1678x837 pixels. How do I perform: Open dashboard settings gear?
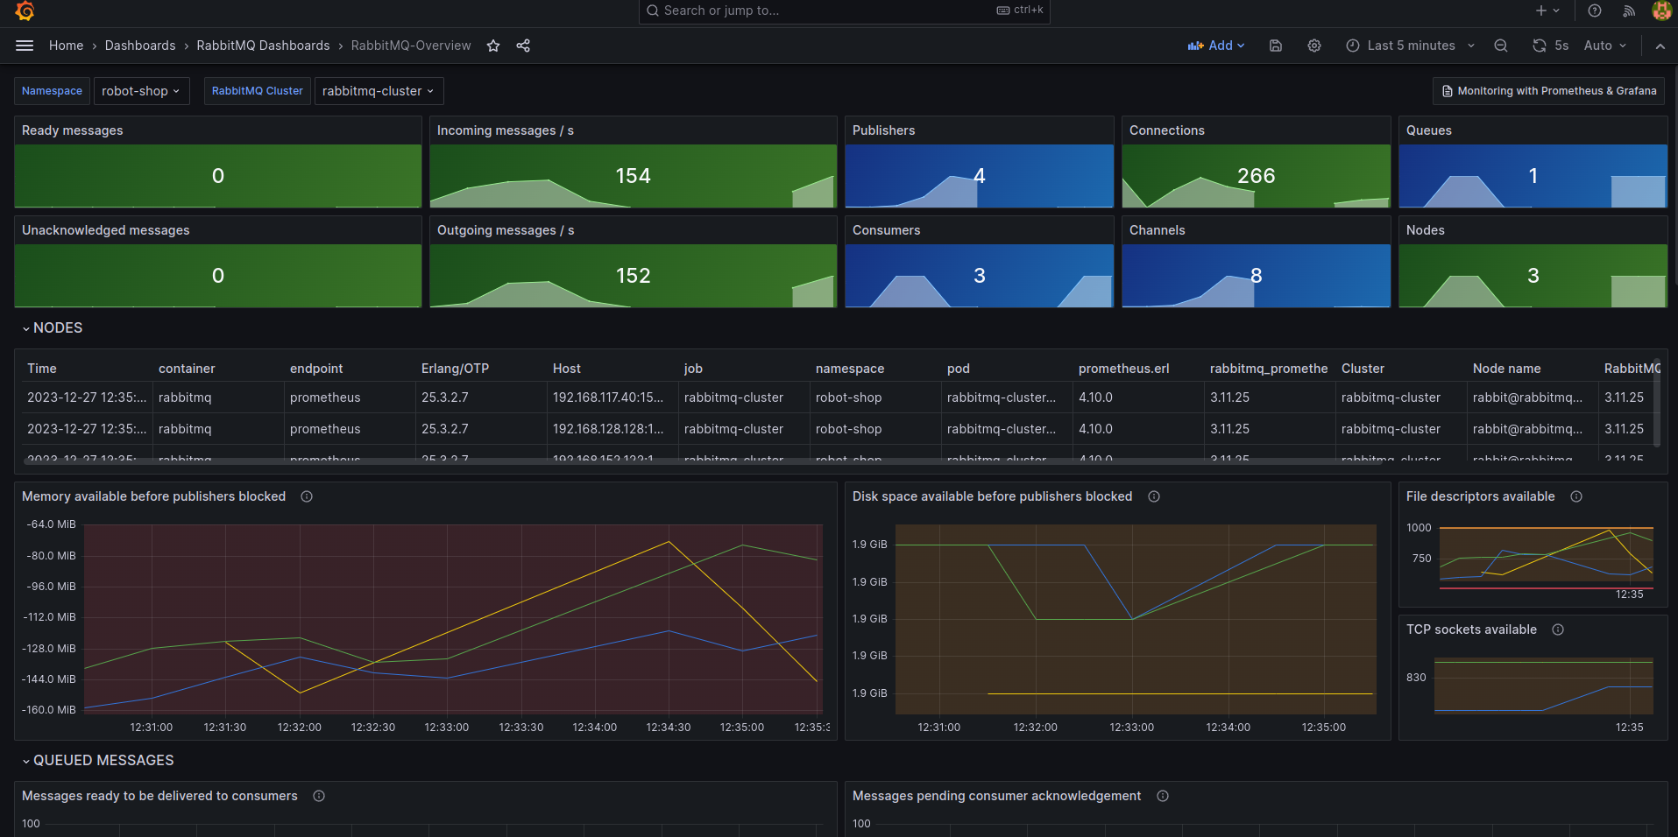(x=1314, y=46)
